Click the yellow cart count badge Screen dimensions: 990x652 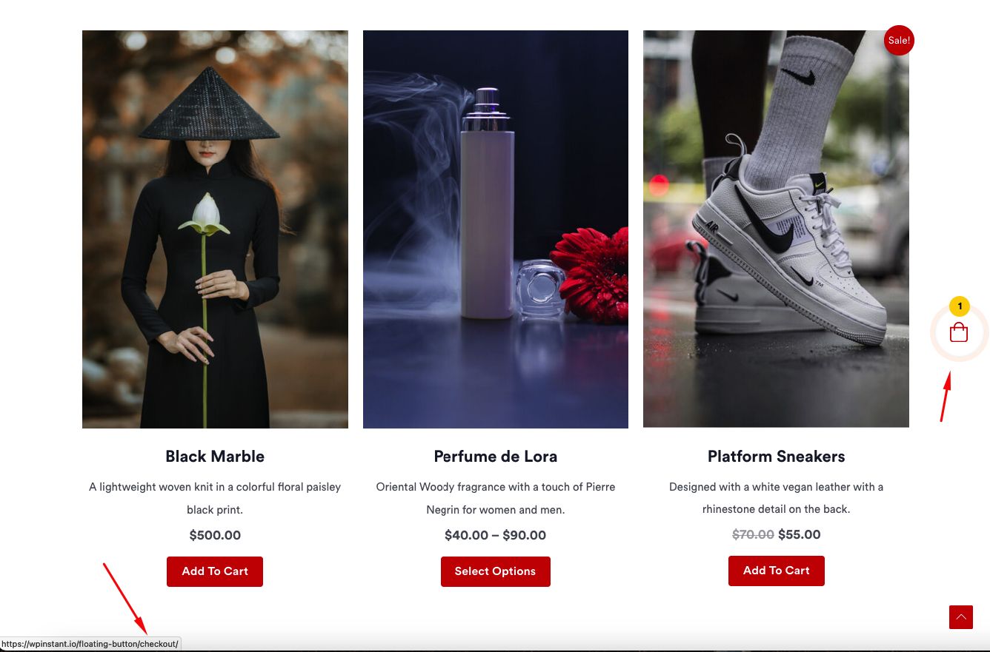click(x=960, y=306)
